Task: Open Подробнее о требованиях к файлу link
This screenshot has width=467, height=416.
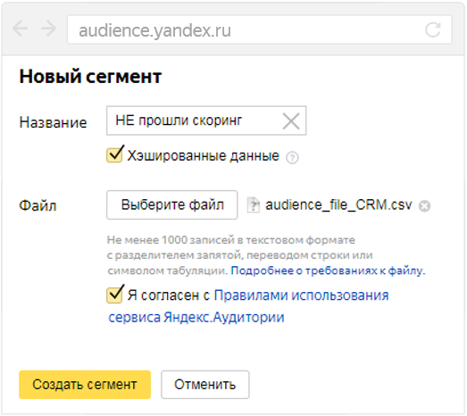Action: (x=328, y=270)
